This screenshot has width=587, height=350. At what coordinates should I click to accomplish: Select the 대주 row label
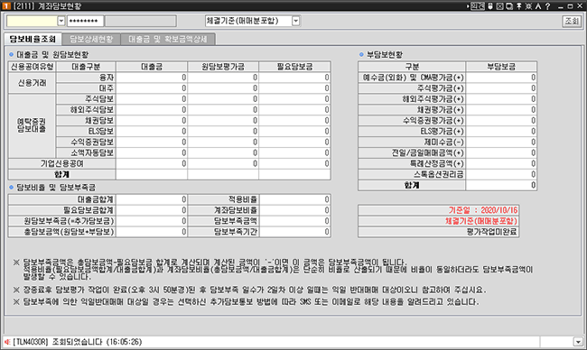pyautogui.click(x=86, y=88)
